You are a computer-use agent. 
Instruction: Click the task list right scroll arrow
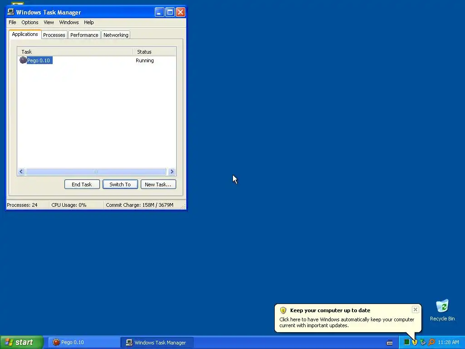tap(172, 171)
